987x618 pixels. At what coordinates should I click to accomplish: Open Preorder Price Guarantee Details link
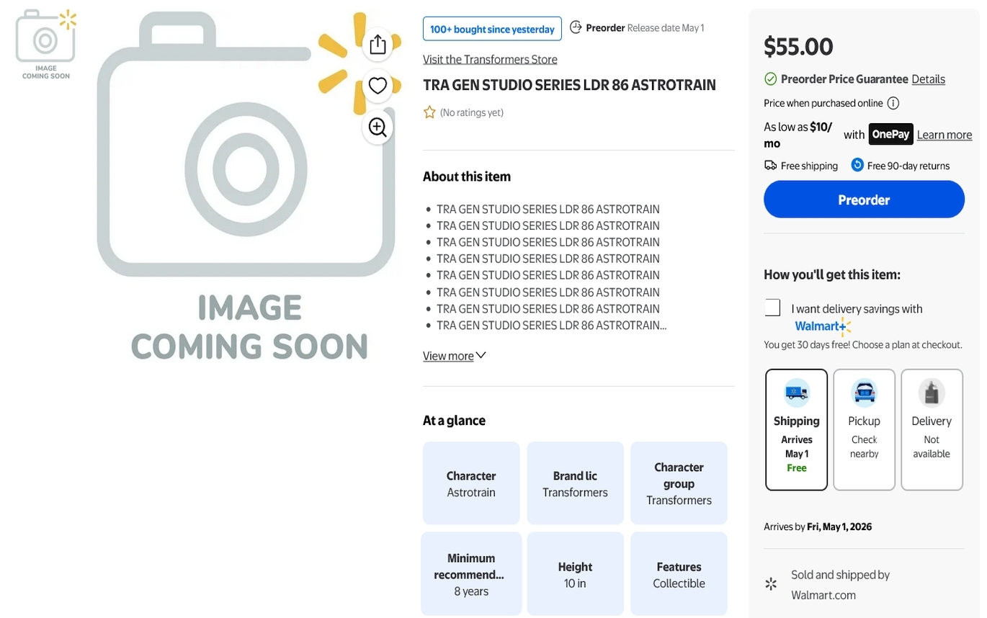(928, 79)
